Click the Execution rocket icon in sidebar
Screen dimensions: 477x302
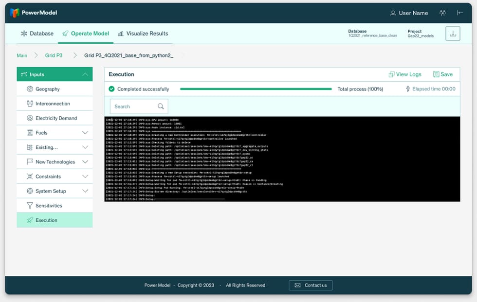pyautogui.click(x=30, y=220)
